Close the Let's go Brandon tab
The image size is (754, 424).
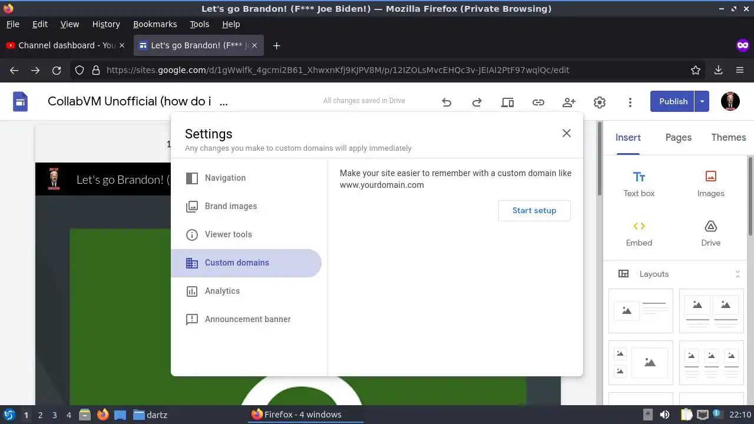(255, 45)
